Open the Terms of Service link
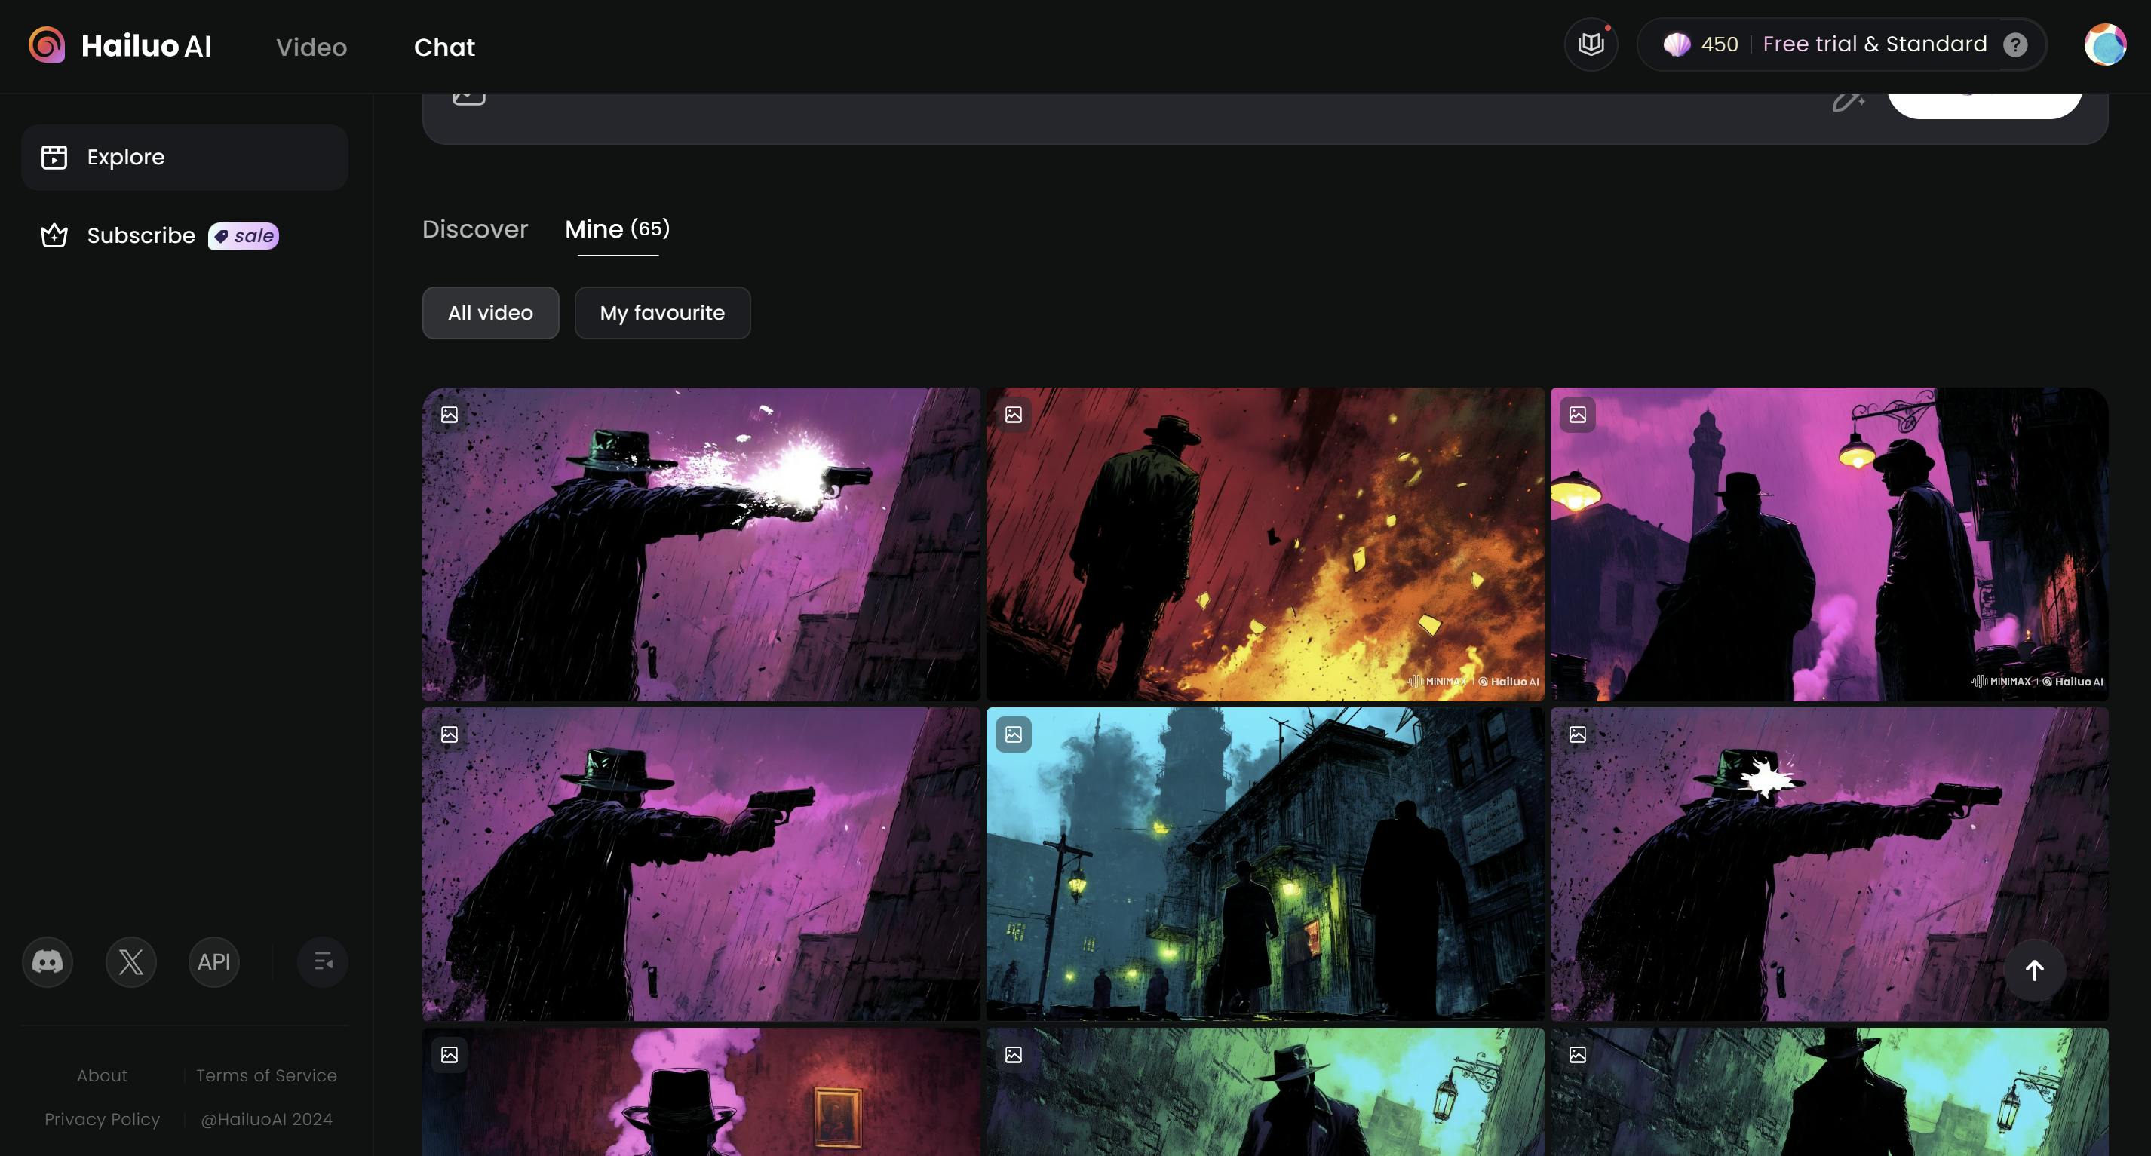The image size is (2151, 1156). point(266,1075)
